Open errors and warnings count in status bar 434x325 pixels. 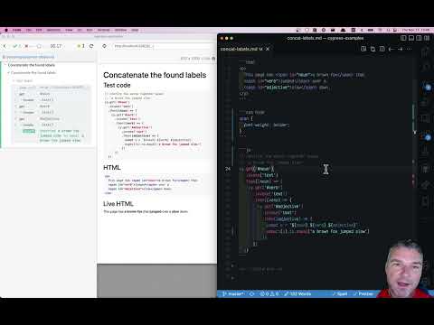pyautogui.click(x=269, y=293)
